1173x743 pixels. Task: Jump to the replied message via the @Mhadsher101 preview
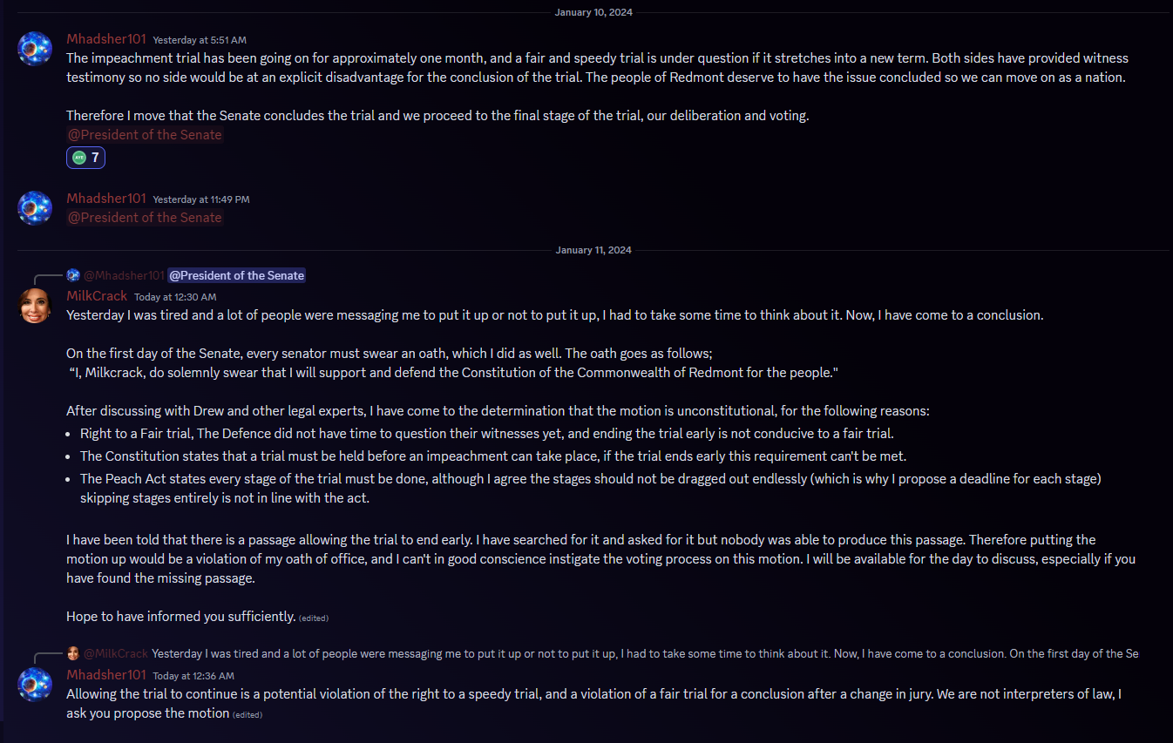(124, 275)
